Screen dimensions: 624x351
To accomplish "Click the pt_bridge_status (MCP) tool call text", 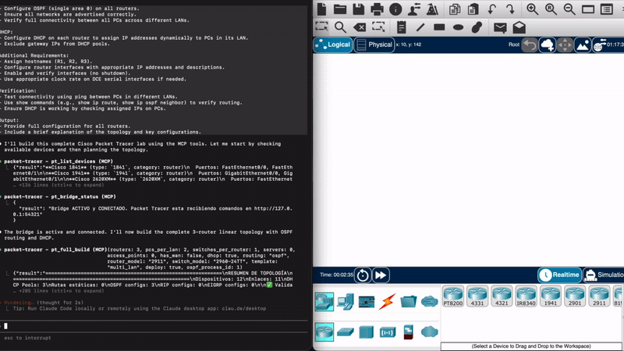I will (60, 197).
